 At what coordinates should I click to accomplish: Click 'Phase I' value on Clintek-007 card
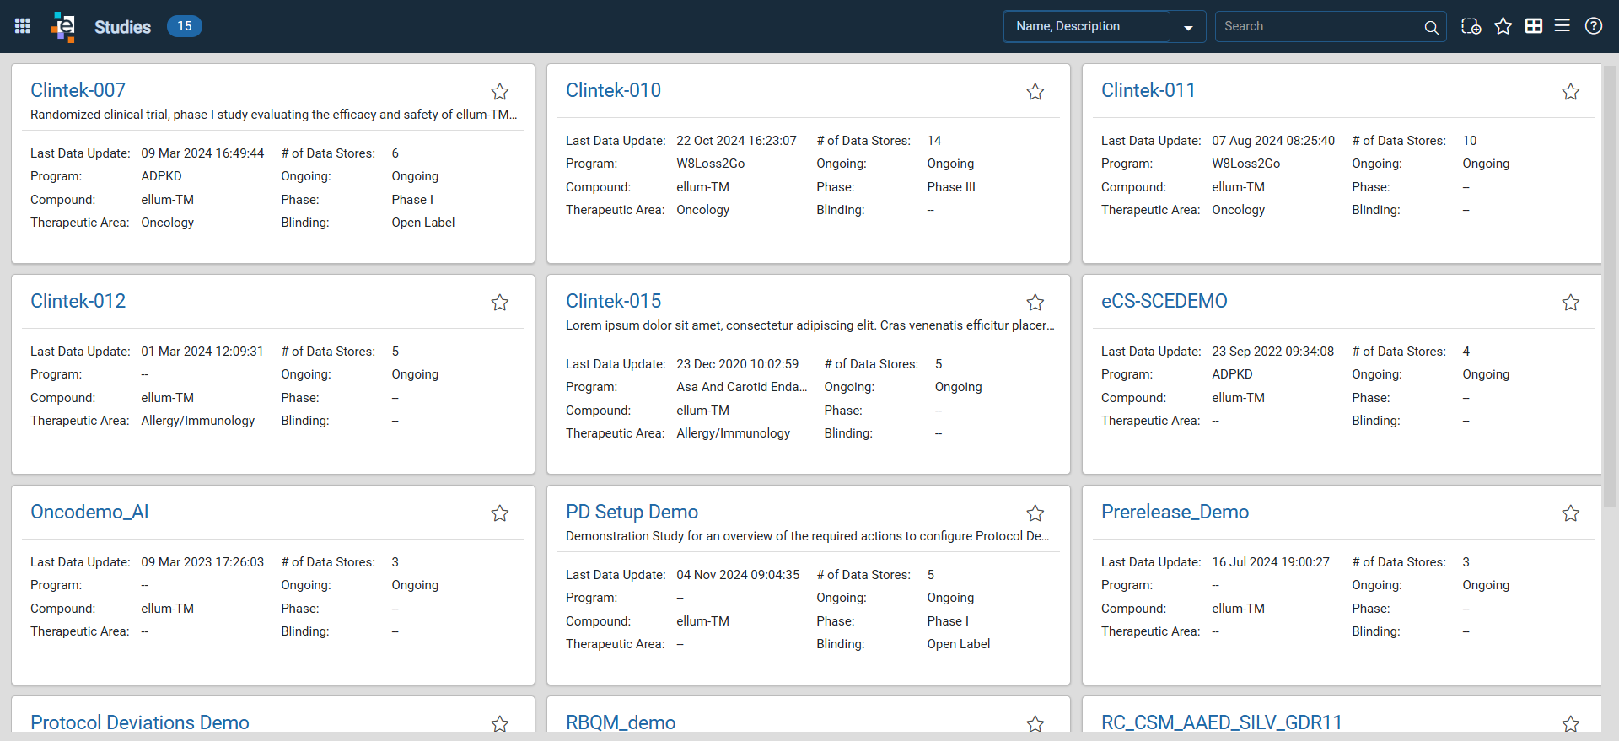(412, 200)
